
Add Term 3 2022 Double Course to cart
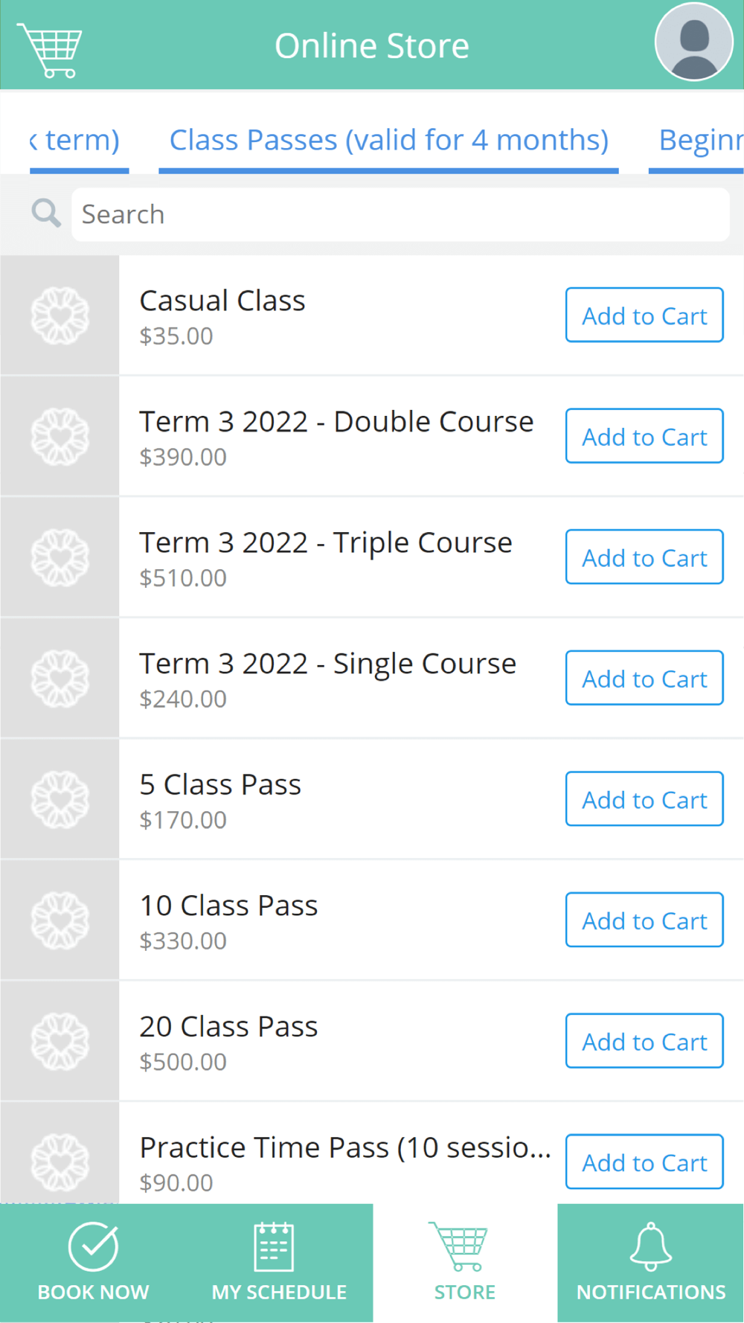644,436
